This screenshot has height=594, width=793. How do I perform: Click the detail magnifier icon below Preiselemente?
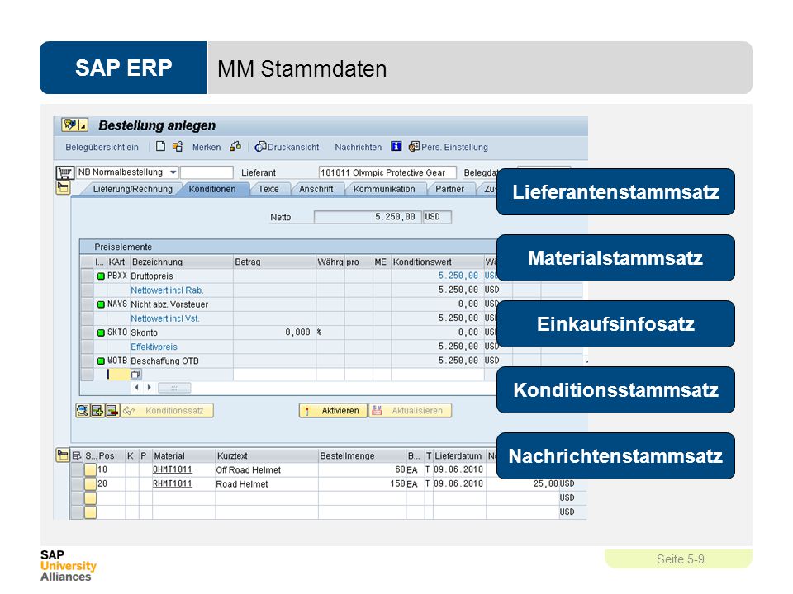[82, 411]
